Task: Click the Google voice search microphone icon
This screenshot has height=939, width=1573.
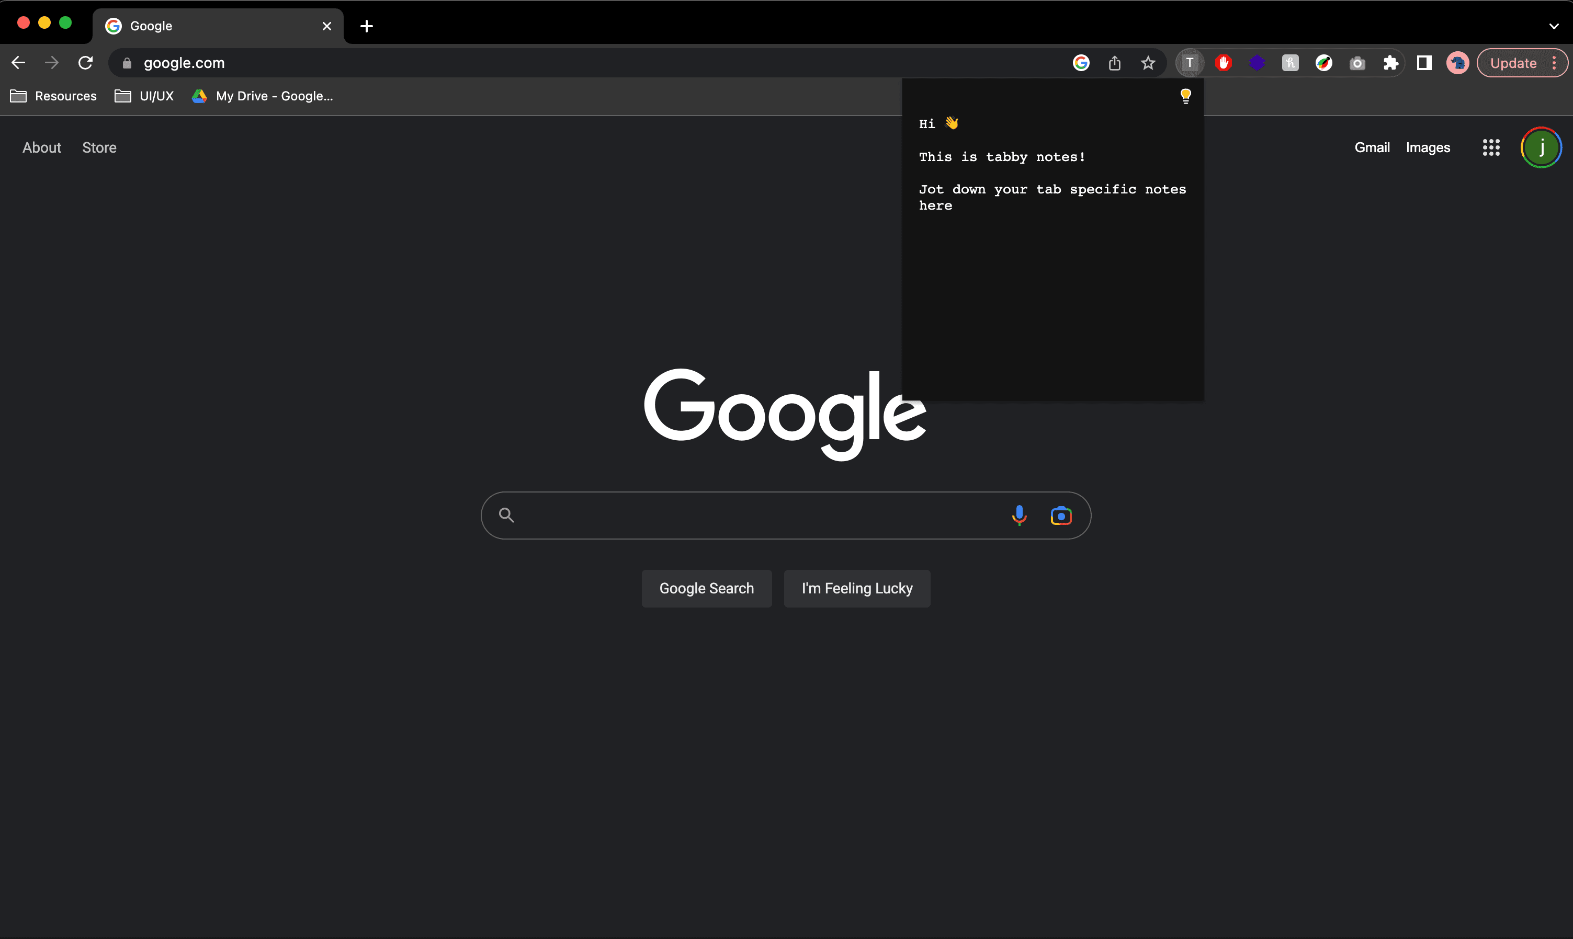Action: [x=1019, y=514]
